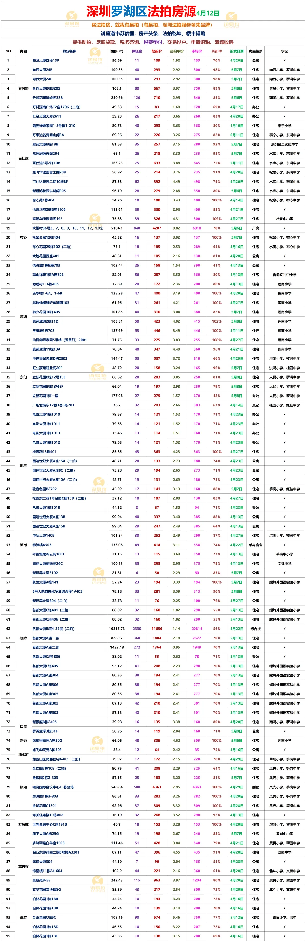
Task: Click property name 银湖国际会议中心13栋全栋
Action: coord(53,787)
